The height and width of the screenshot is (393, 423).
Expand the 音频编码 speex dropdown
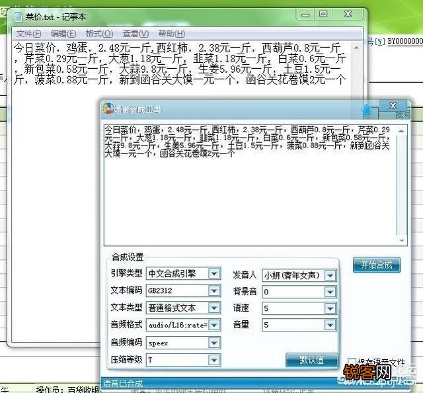tap(214, 343)
